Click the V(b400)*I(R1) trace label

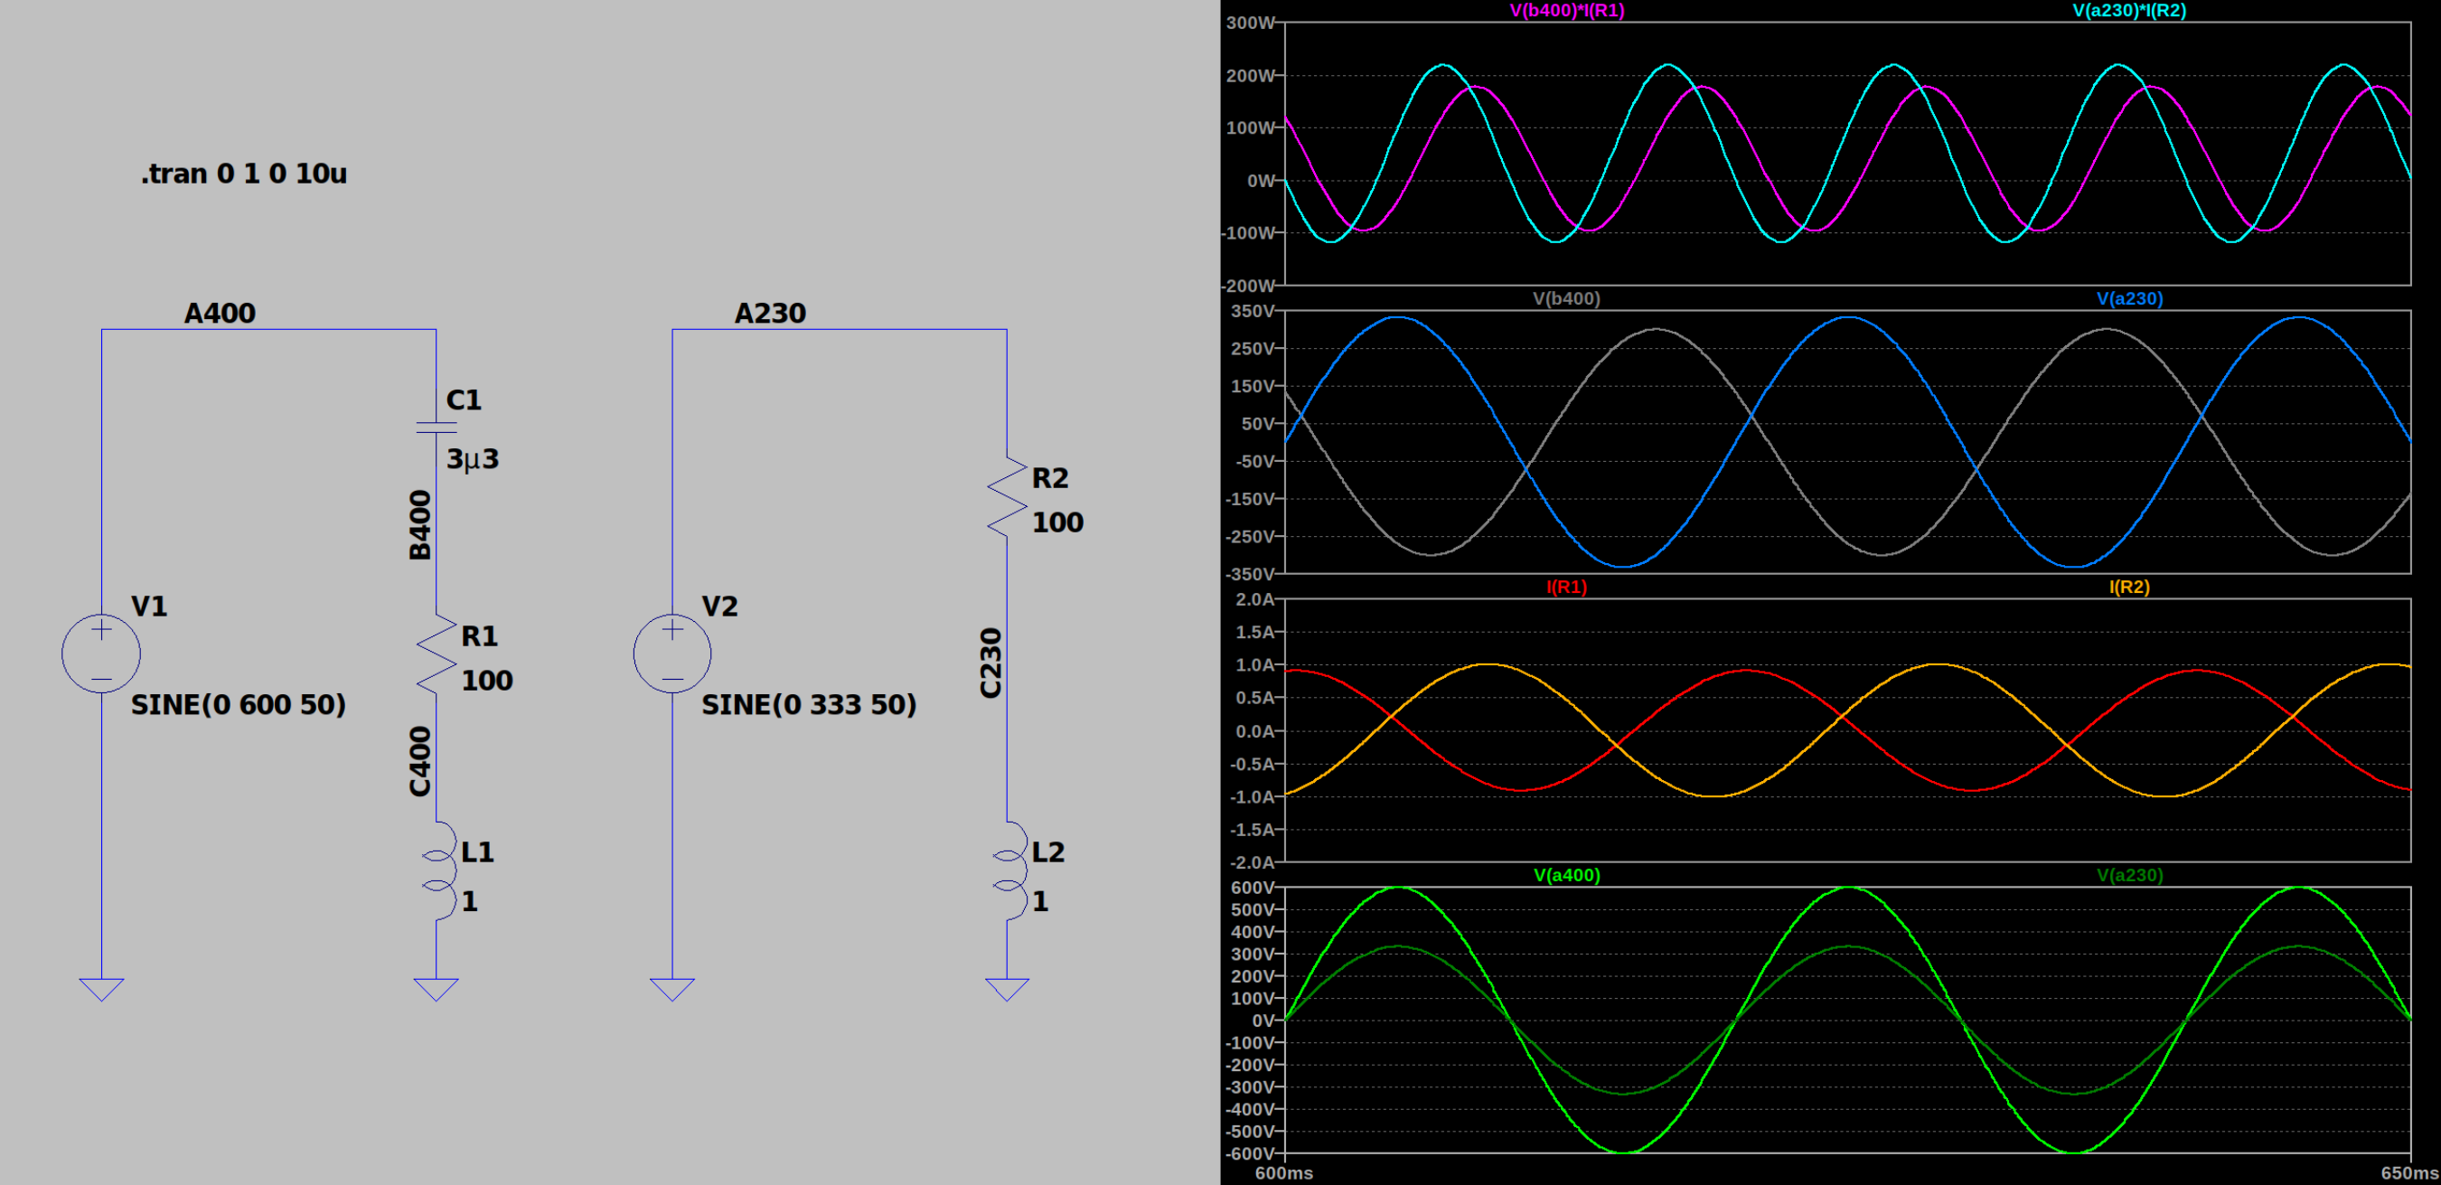coord(1566,11)
